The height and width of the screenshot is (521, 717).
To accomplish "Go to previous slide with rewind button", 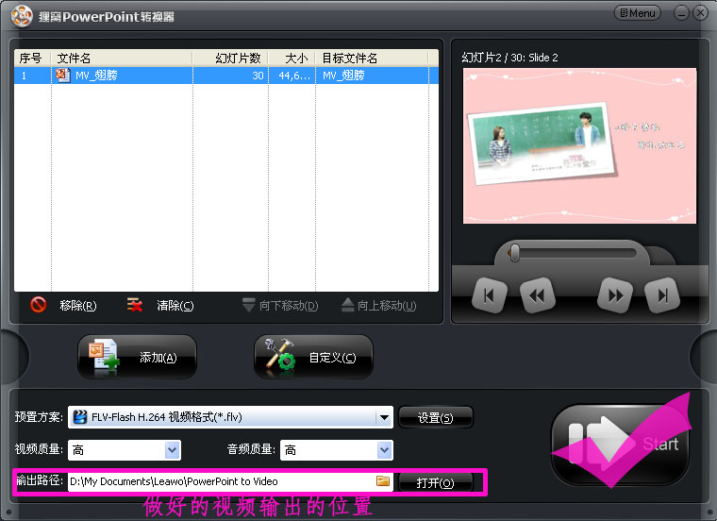I will (538, 295).
